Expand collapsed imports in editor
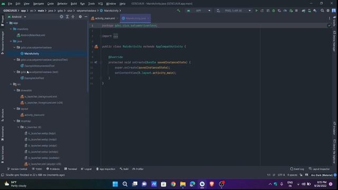The image size is (338, 190). pyautogui.click(x=116, y=36)
